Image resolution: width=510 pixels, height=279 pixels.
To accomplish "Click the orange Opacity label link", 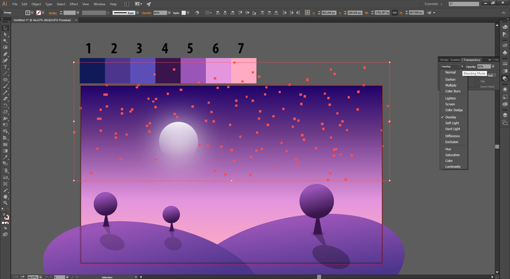I will coord(146,13).
